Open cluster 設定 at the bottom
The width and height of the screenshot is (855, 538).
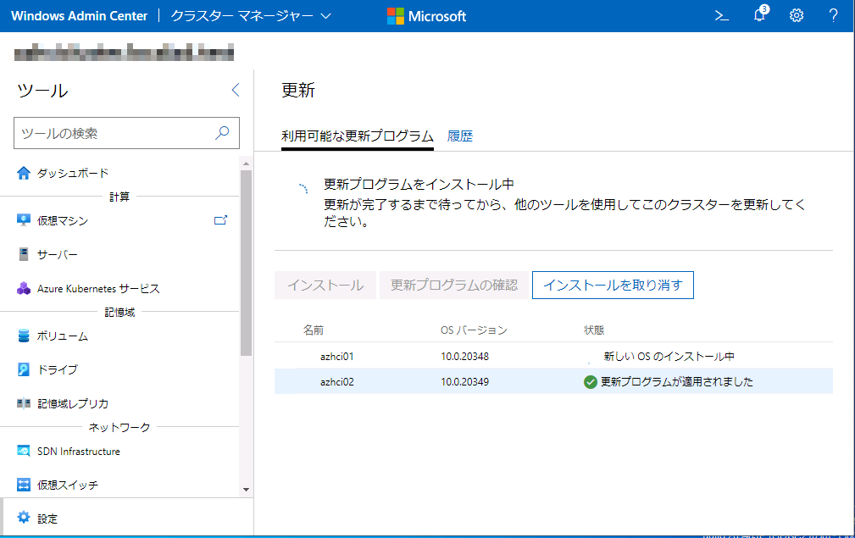click(x=37, y=518)
